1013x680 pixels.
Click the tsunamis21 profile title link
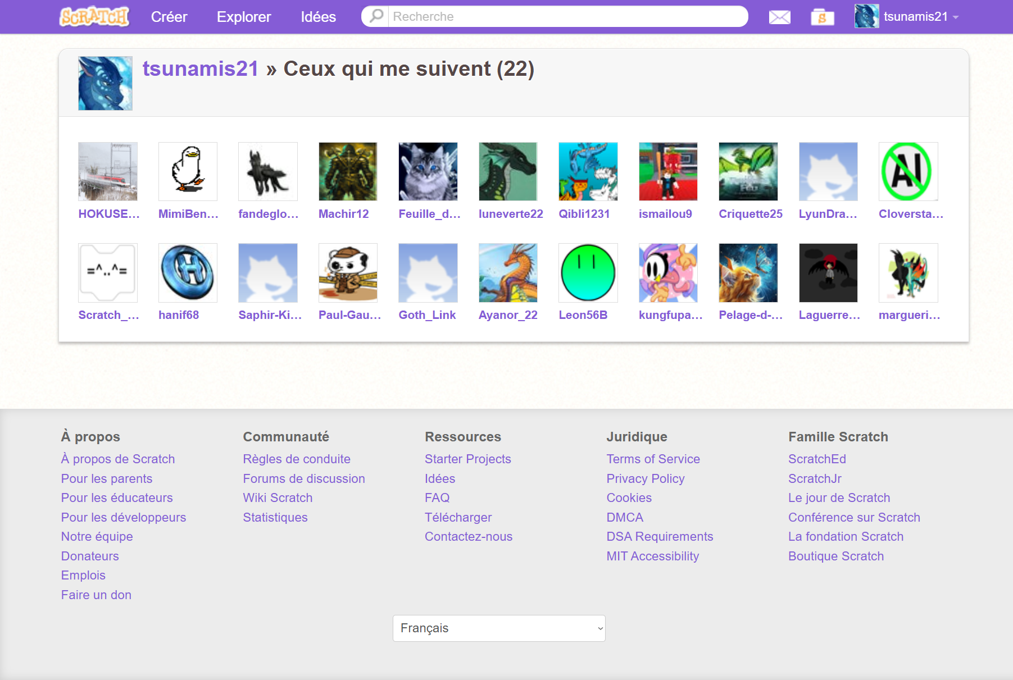click(201, 69)
